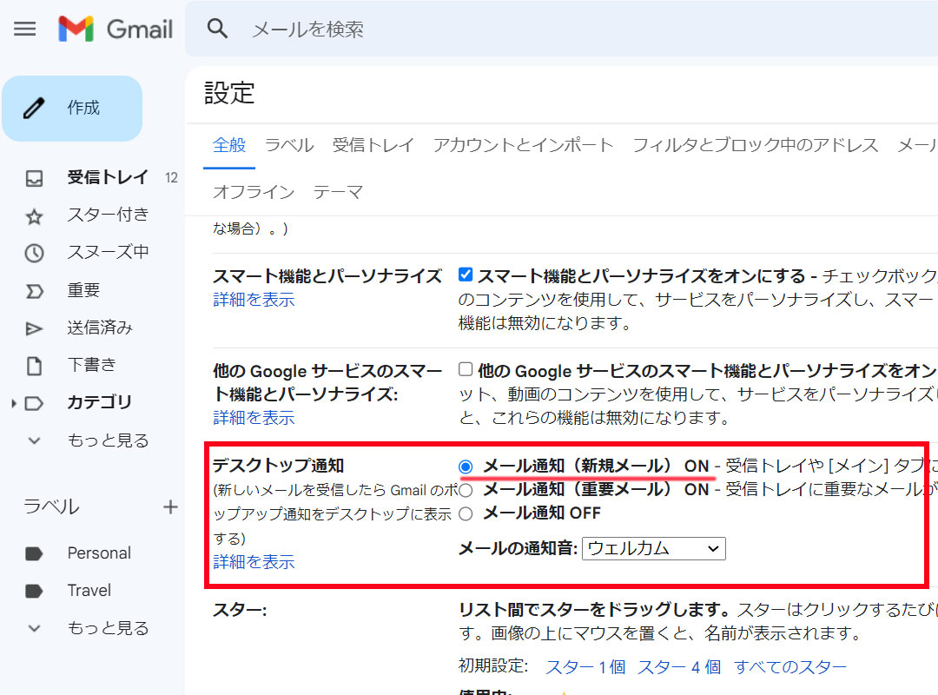Switch to ラベル settings tab
938x695 pixels.
(x=289, y=145)
